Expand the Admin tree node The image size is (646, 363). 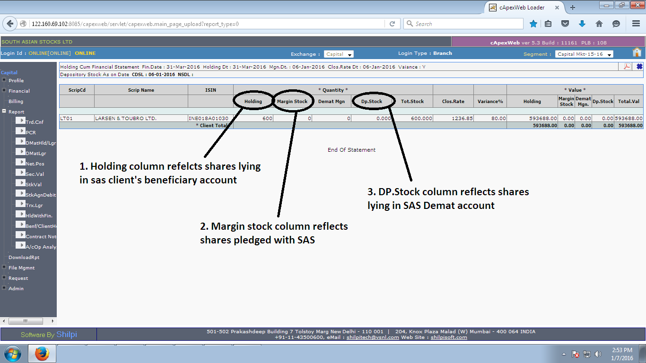pyautogui.click(x=4, y=288)
